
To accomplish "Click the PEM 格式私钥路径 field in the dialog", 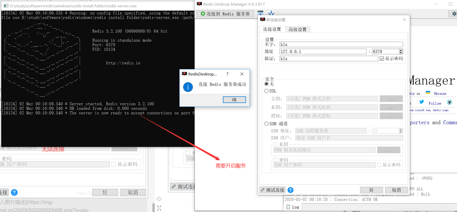I will (324, 150).
